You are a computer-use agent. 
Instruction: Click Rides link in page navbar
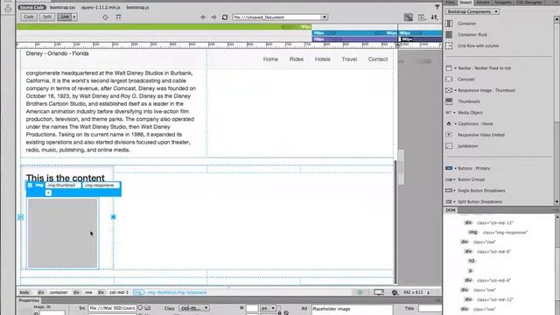[x=297, y=59]
